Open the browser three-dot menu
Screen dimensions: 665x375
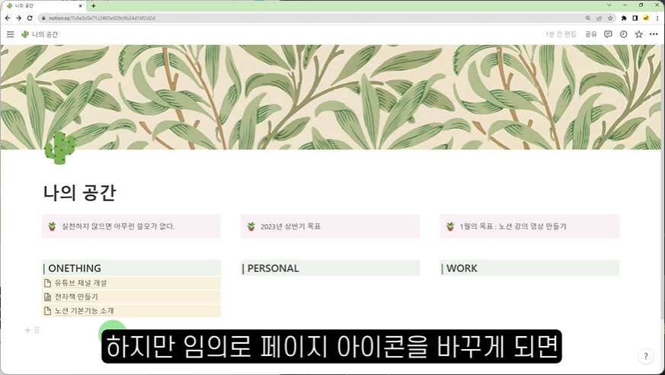[658, 18]
